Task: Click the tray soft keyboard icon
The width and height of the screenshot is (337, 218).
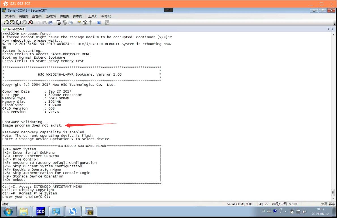Action: [x=269, y=211]
